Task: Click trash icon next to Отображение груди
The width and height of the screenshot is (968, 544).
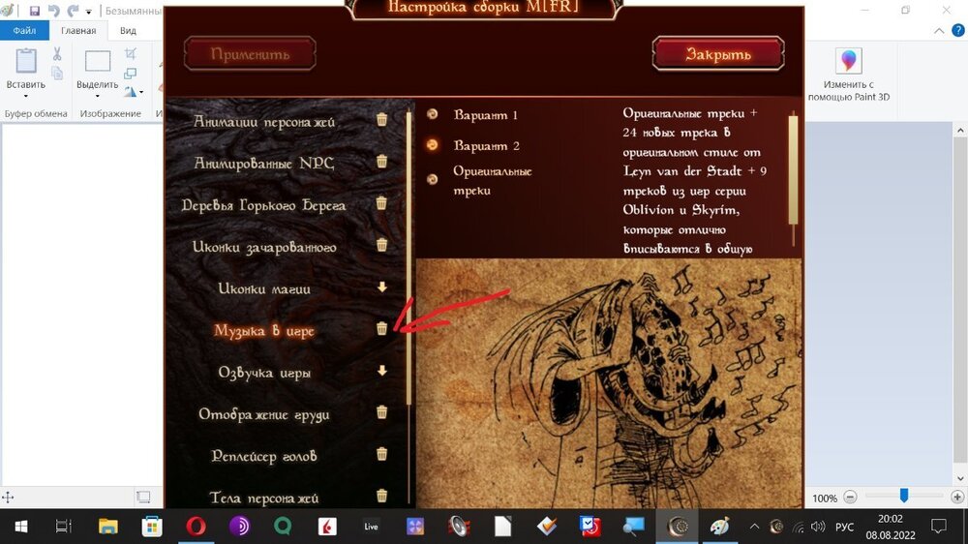Action: 381,412
